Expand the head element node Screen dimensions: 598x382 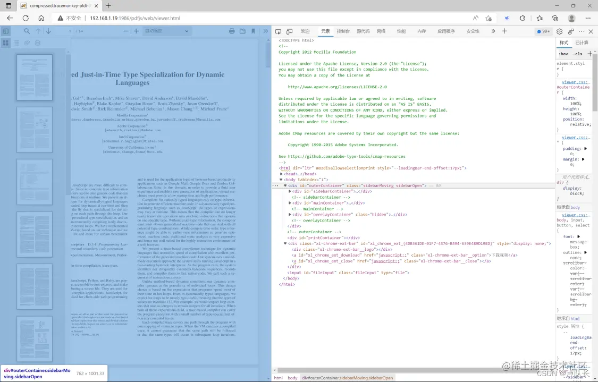(281, 174)
